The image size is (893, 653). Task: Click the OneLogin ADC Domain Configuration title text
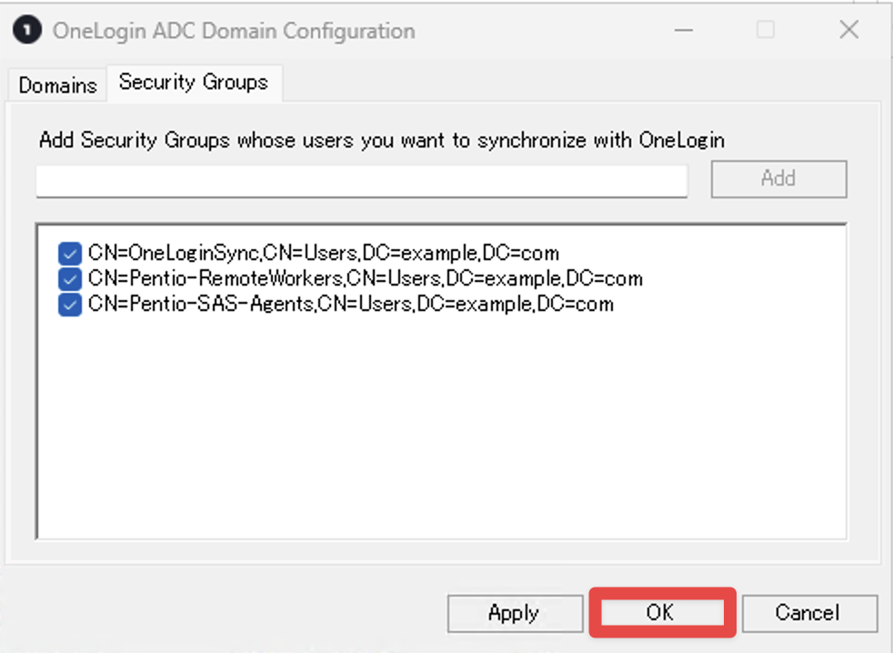(x=234, y=31)
